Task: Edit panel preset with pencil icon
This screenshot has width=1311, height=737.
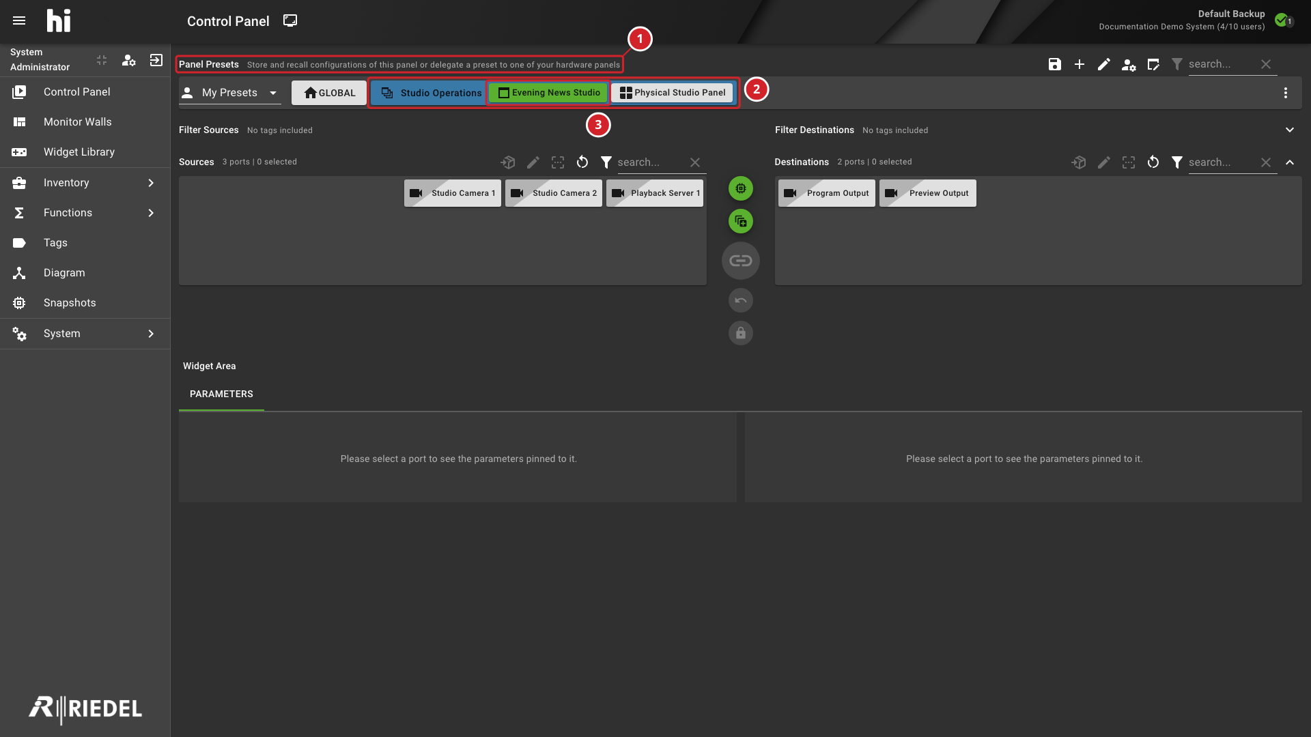Action: 1104,64
